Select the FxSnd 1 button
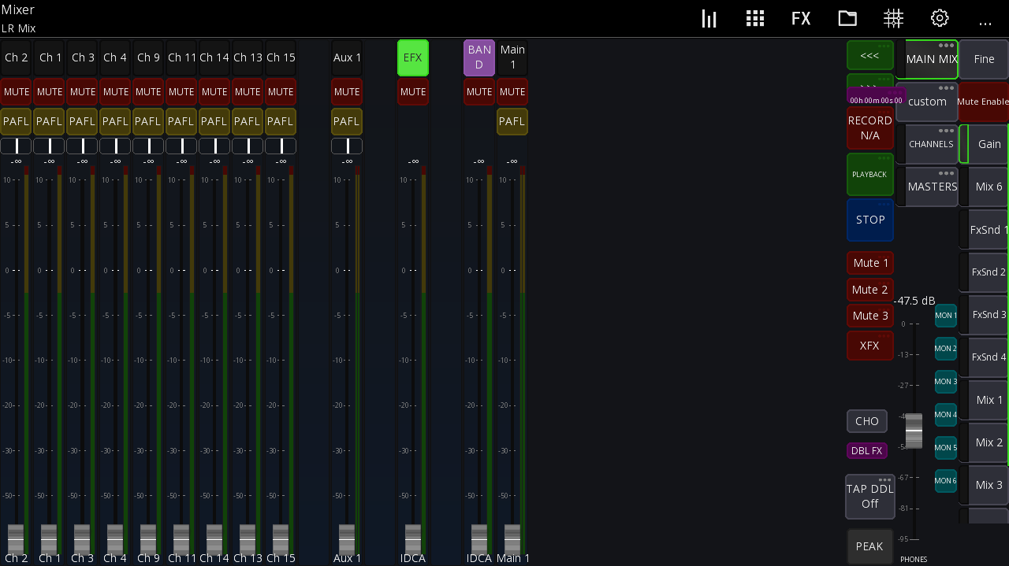The image size is (1009, 566). point(985,230)
